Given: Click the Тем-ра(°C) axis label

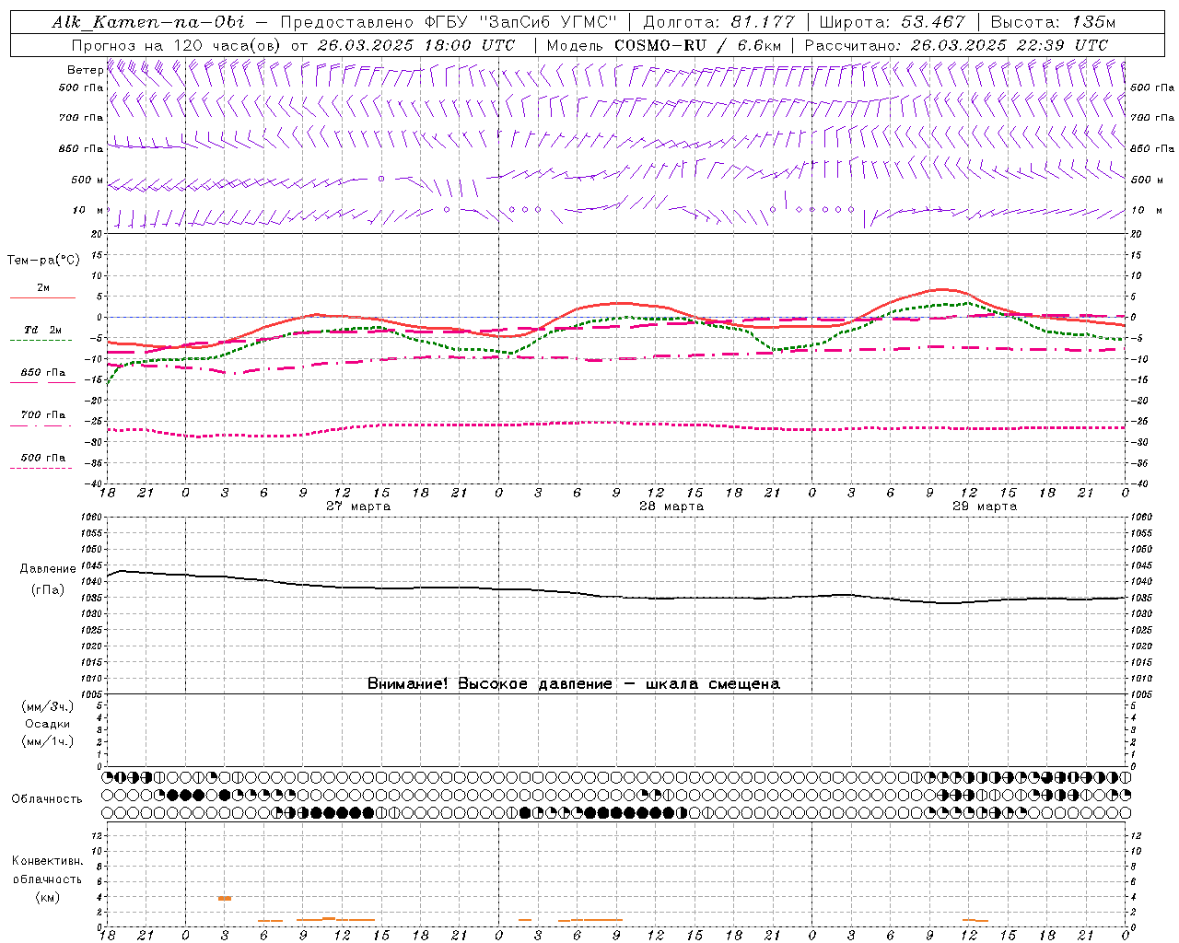Looking at the screenshot, I should click(43, 261).
